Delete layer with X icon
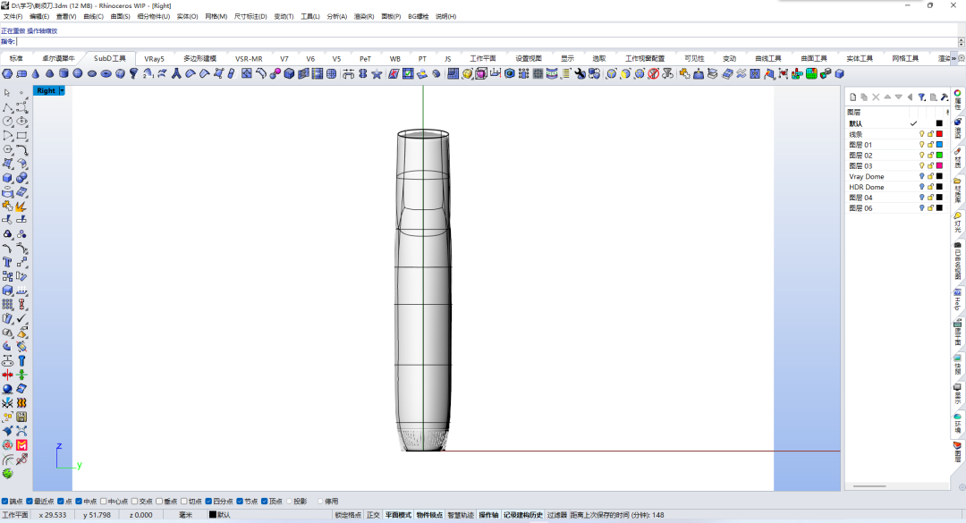 (x=876, y=97)
